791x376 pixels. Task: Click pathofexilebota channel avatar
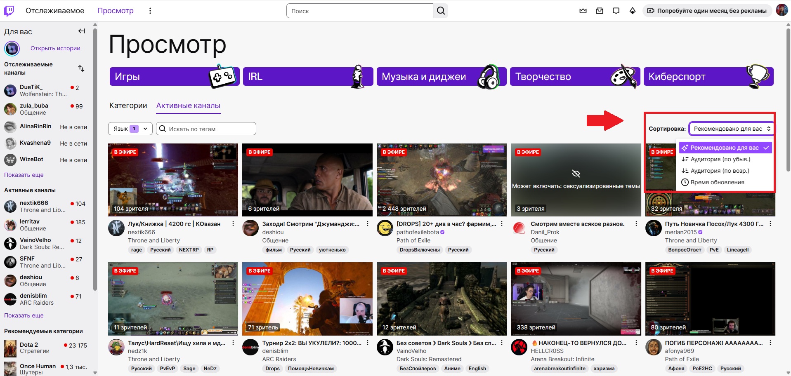tap(385, 228)
